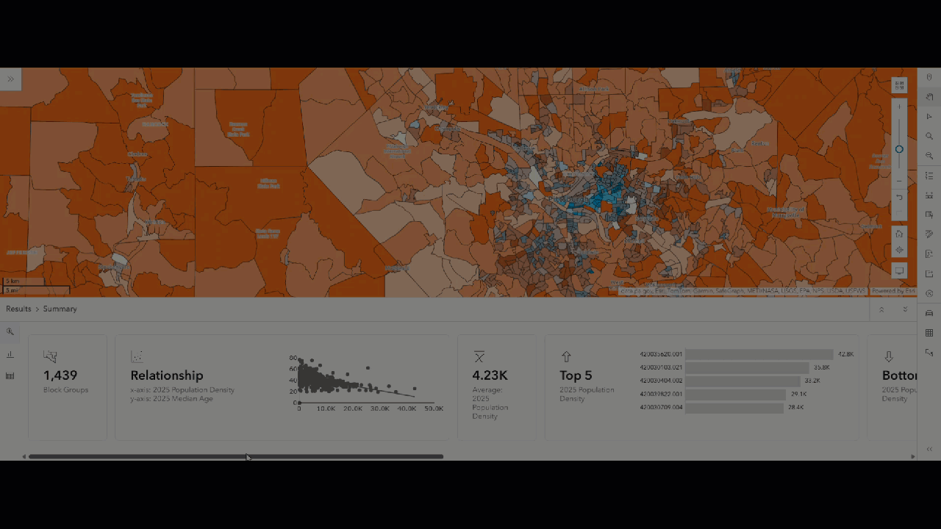The image size is (941, 529).
Task: Toggle full screen with the monitor icon
Action: pyautogui.click(x=899, y=270)
